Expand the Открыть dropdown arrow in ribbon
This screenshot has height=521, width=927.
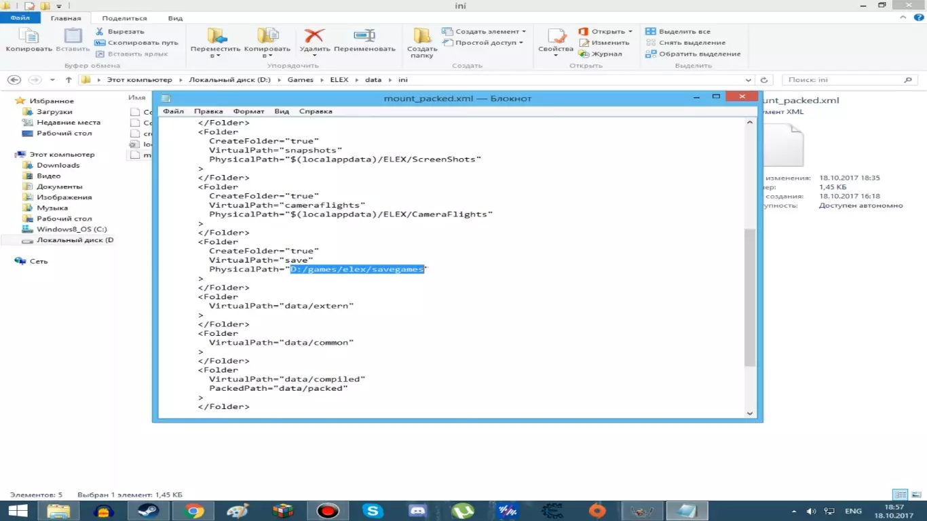click(630, 31)
